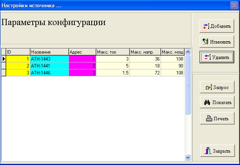This screenshot has width=240, height=165.
Task: Click the printer icon on Печать
Action: [209, 118]
